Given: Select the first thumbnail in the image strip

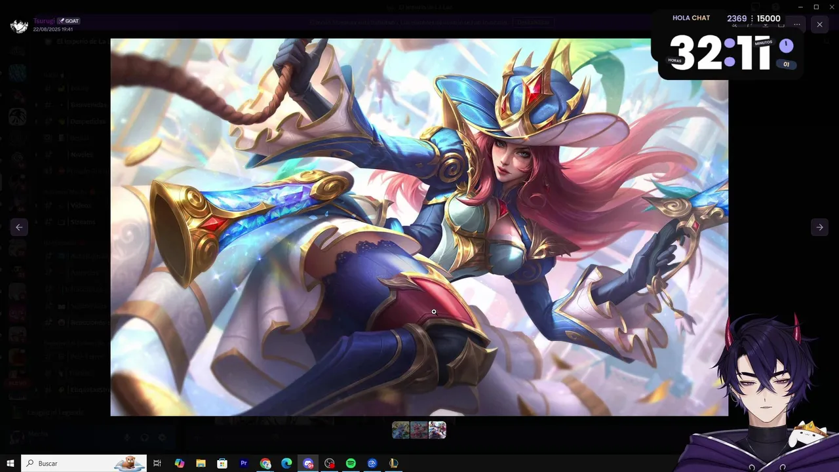Looking at the screenshot, I should [x=400, y=430].
